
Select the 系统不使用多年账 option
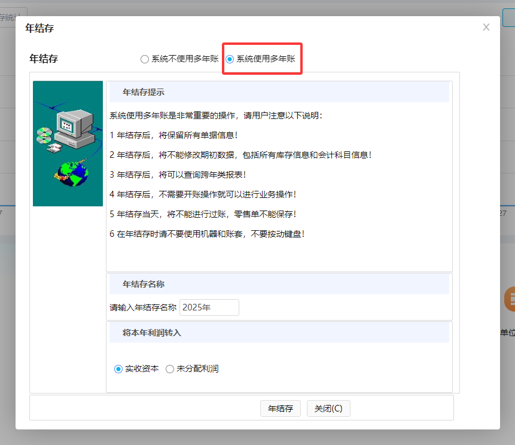[x=144, y=59]
